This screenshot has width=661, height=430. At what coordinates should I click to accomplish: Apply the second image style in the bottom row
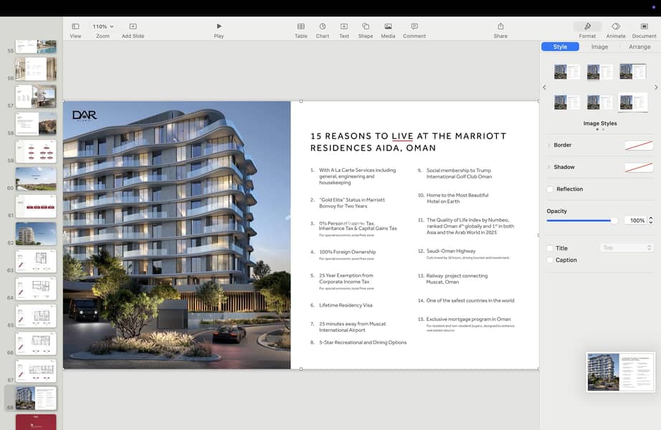pyautogui.click(x=600, y=102)
